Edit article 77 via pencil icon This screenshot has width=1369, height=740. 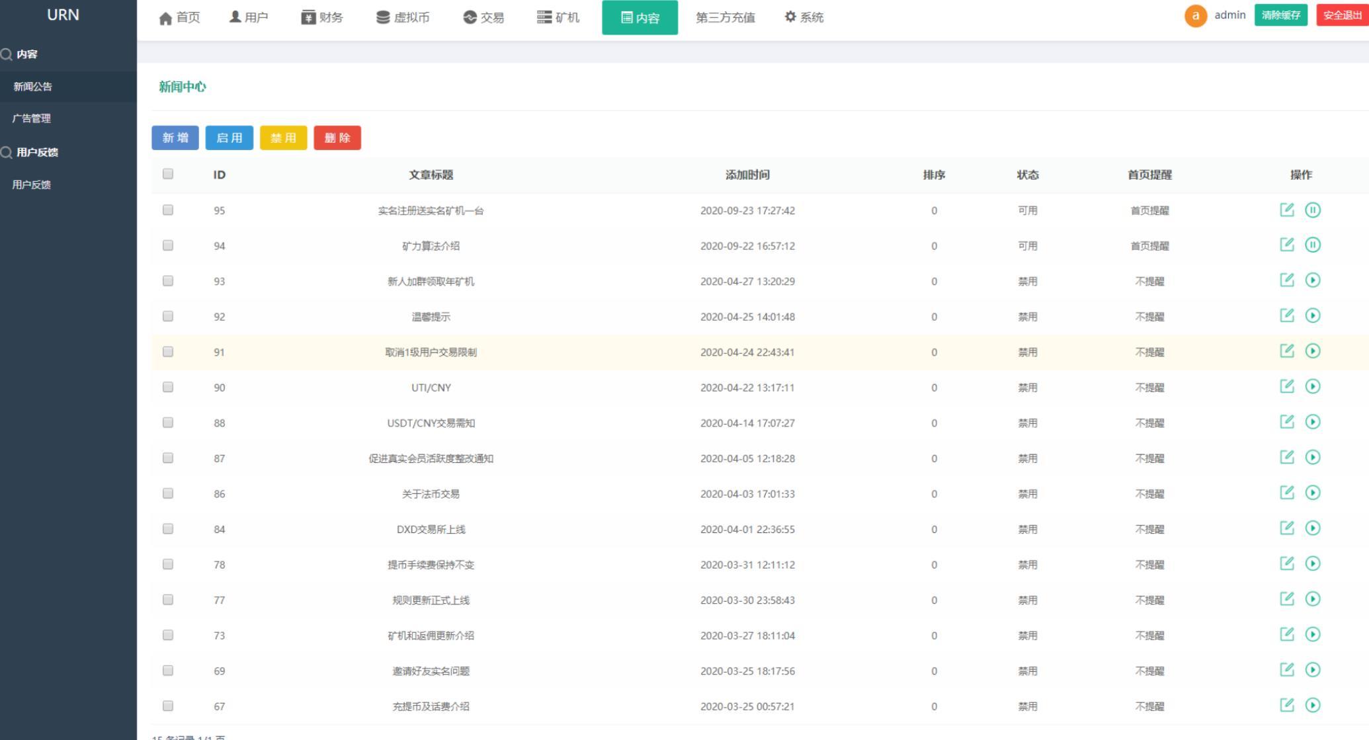tap(1286, 598)
